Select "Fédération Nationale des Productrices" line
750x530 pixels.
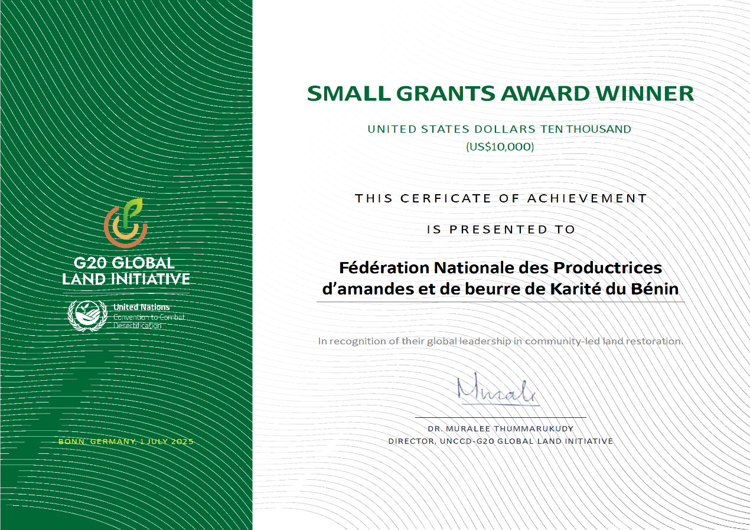(500, 267)
